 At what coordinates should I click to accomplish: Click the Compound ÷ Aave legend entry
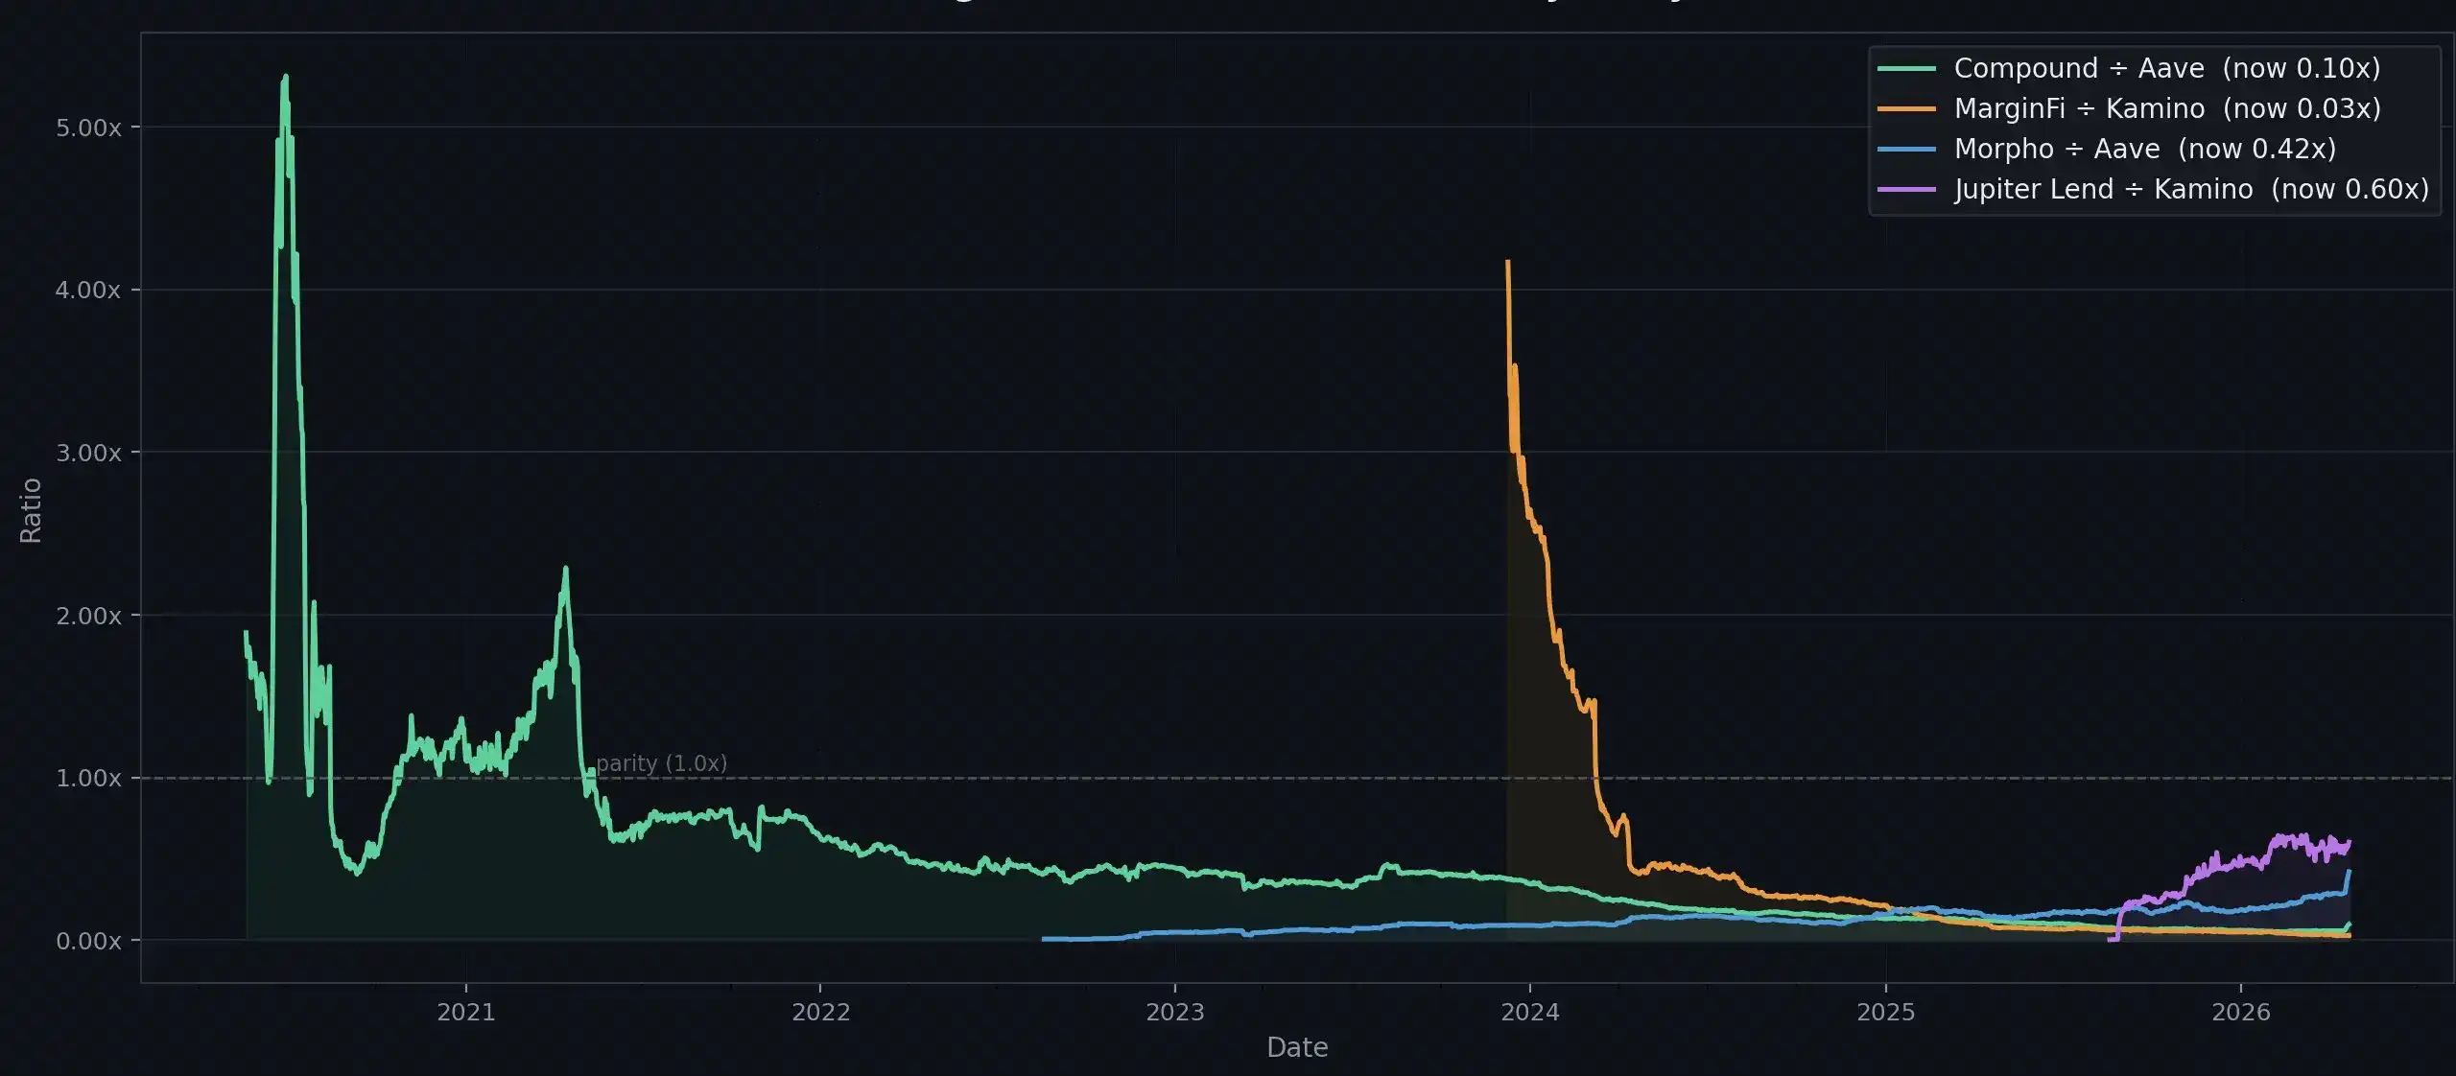pyautogui.click(x=2166, y=69)
